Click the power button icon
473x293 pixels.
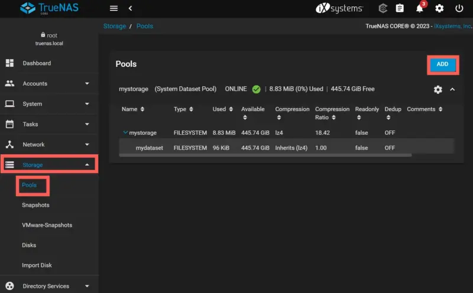click(x=459, y=8)
